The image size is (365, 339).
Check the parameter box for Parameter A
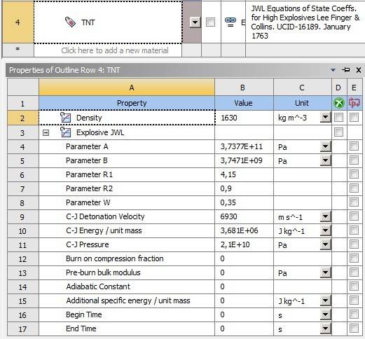[354, 146]
